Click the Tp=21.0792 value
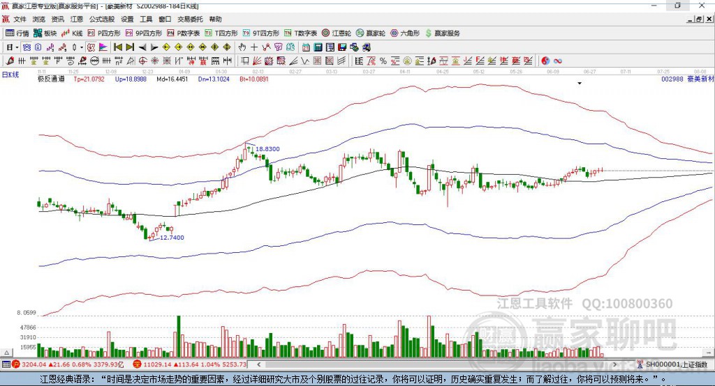The image size is (715, 386). pos(89,79)
